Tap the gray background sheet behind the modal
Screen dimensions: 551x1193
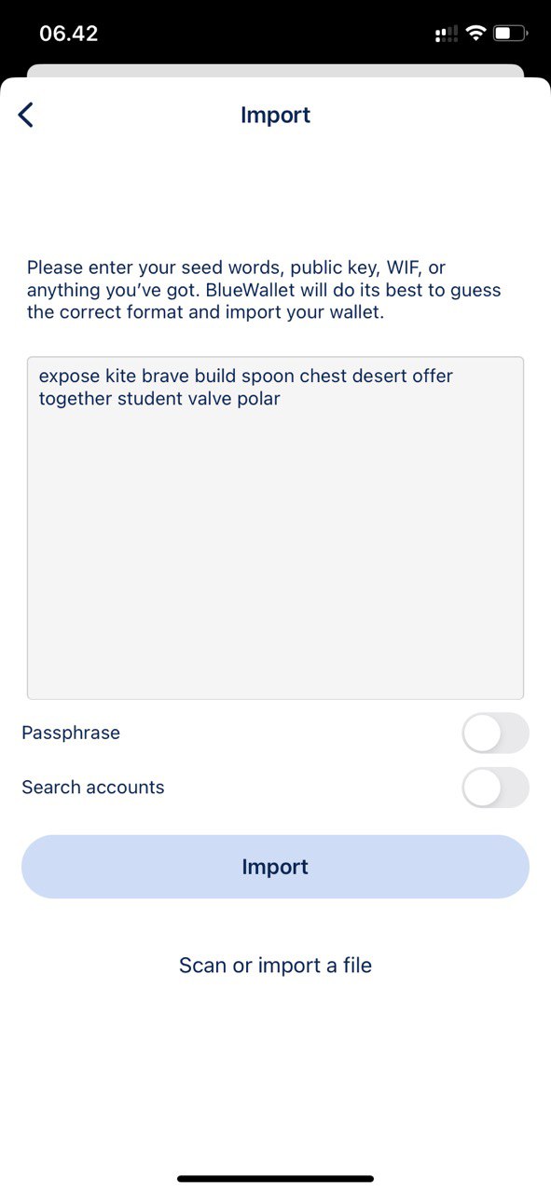[275, 71]
